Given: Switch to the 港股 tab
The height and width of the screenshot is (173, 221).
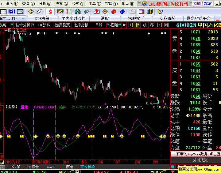Looking at the screenshot, I should click(x=105, y=18).
